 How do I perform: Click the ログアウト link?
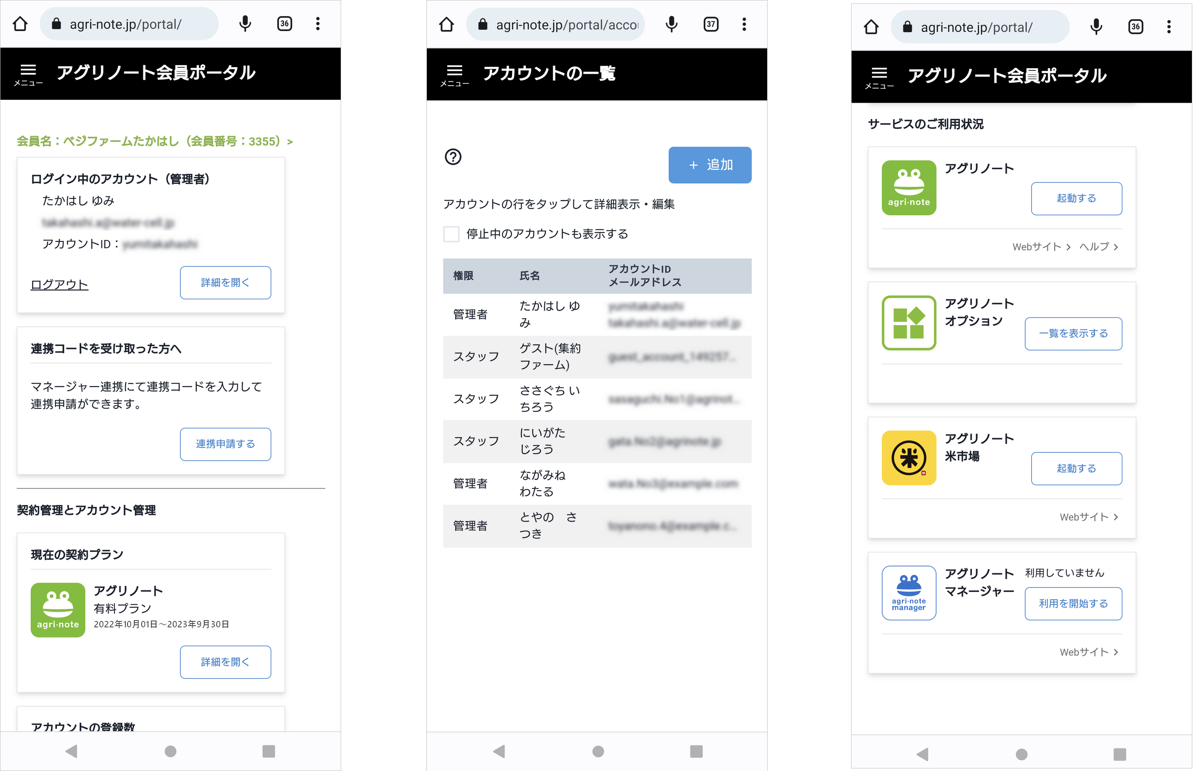point(59,285)
